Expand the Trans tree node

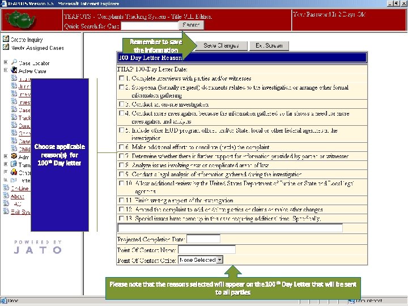click(x=6, y=164)
